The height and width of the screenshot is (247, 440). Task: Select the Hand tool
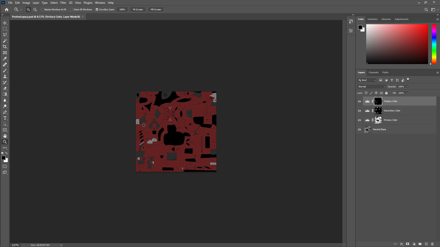5,136
